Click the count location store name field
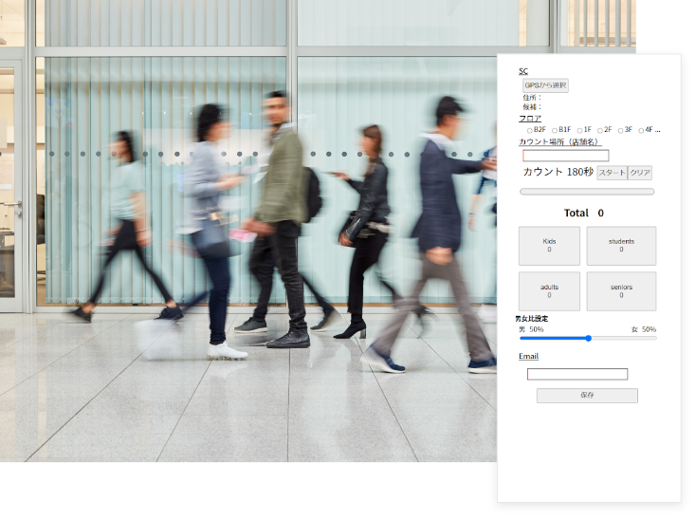696x520 pixels. 565,156
